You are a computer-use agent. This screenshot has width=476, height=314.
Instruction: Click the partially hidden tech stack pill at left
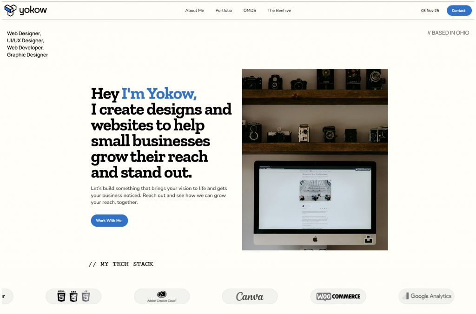[x=7, y=296]
